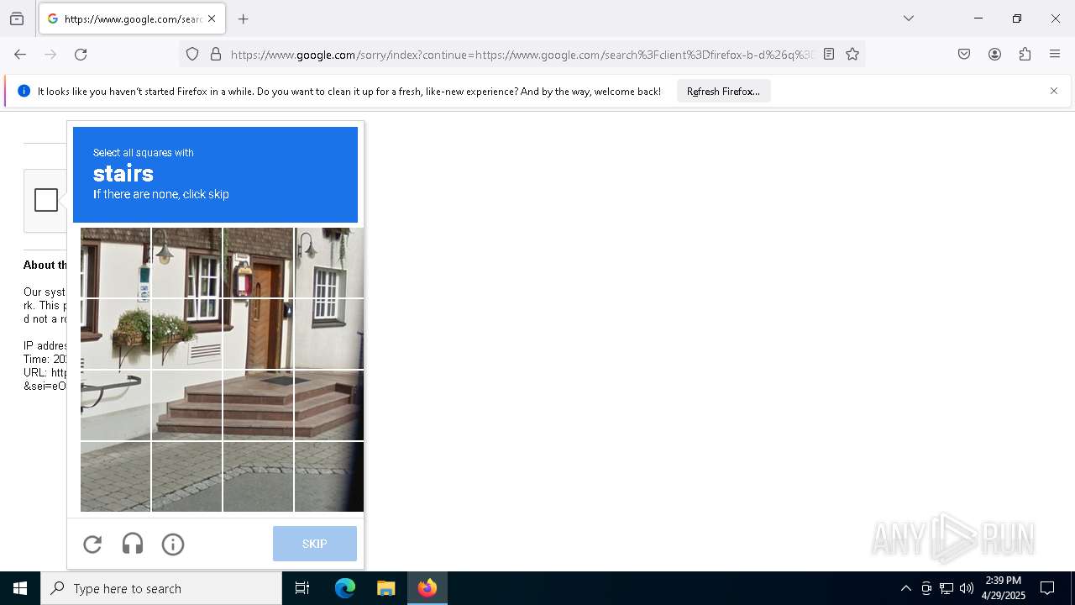1075x605 pixels.
Task: Click Firefox taskbar icon
Action: tap(427, 588)
